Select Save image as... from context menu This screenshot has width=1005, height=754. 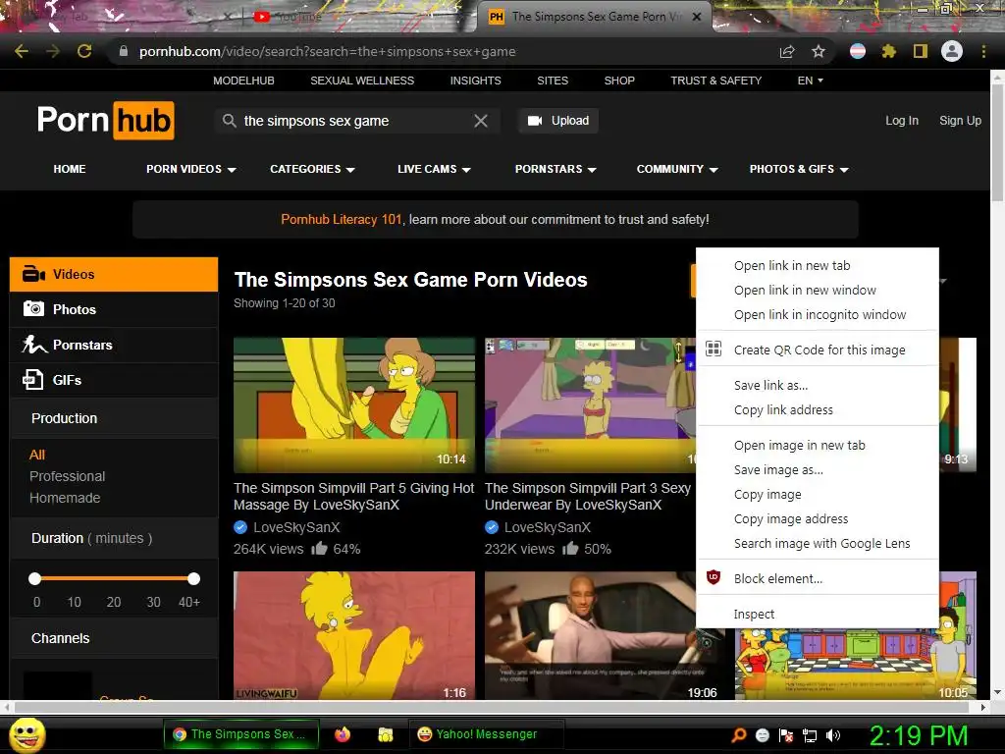[x=818, y=470]
